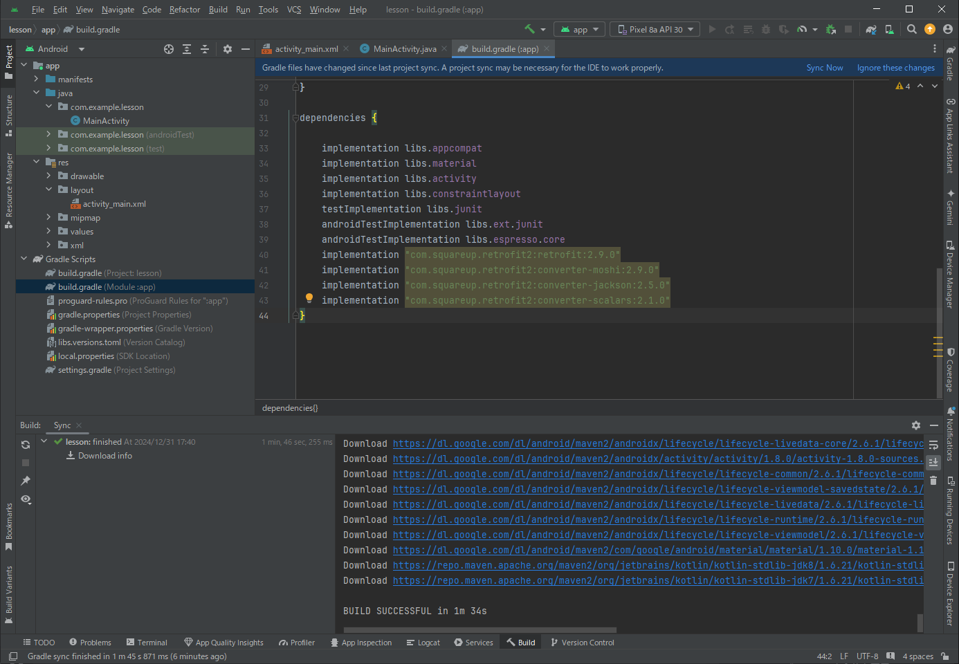
Task: Close the build.gradle (:app) tab
Action: [x=547, y=48]
